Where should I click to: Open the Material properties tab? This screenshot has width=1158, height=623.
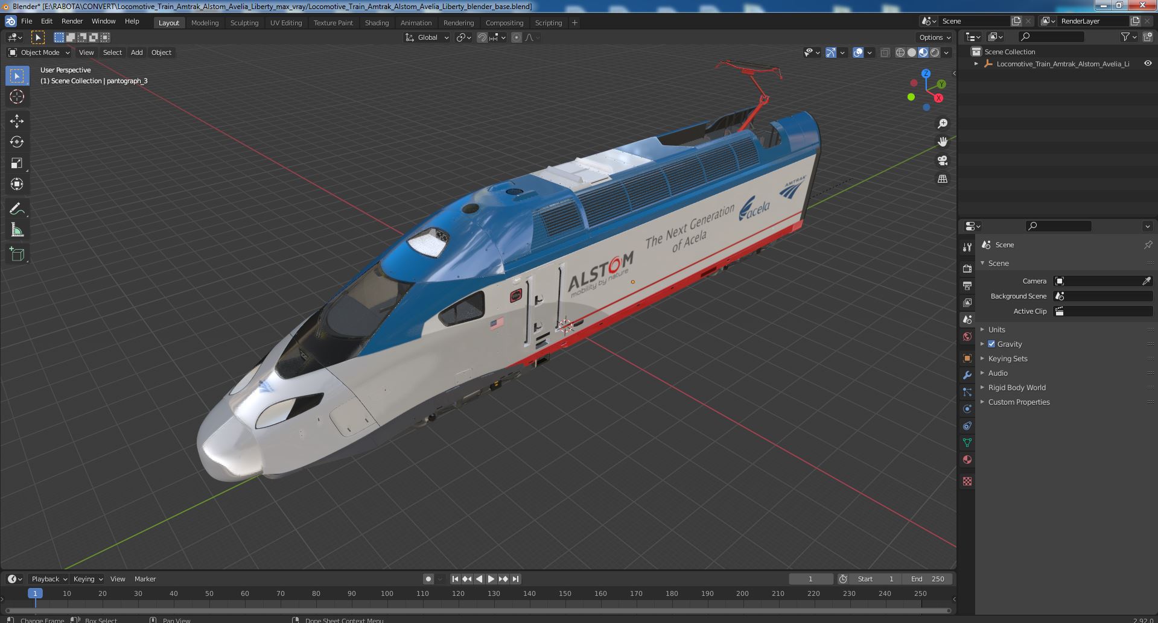click(967, 459)
